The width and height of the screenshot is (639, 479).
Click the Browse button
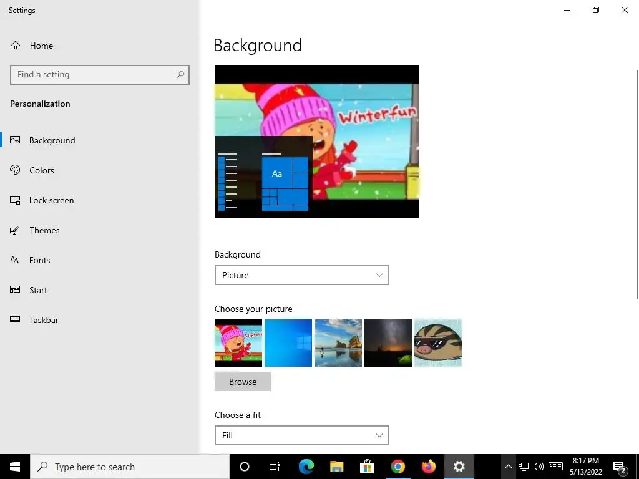pos(243,382)
